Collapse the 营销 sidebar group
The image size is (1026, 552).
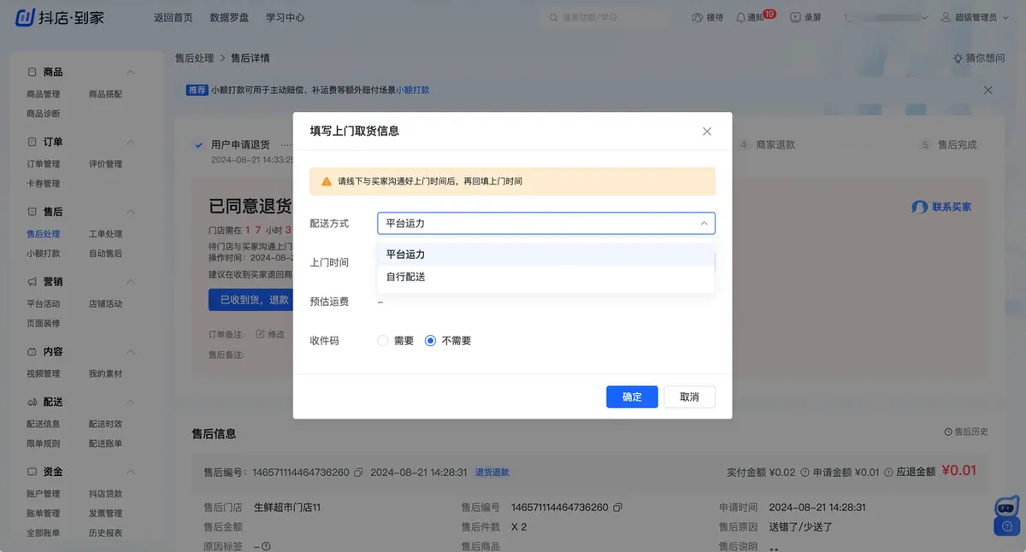[x=131, y=282]
